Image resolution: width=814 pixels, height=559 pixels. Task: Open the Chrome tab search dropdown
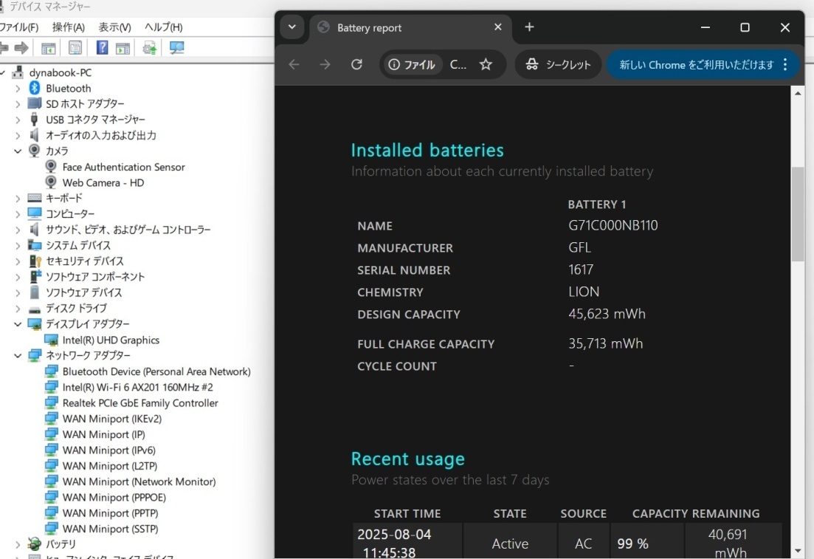tap(292, 27)
